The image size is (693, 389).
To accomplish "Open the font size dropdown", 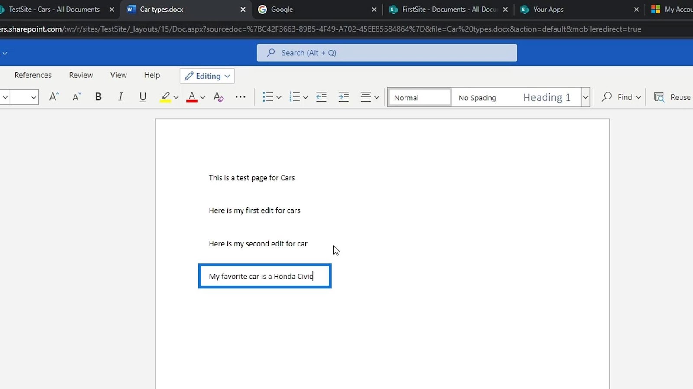I will click(x=33, y=97).
